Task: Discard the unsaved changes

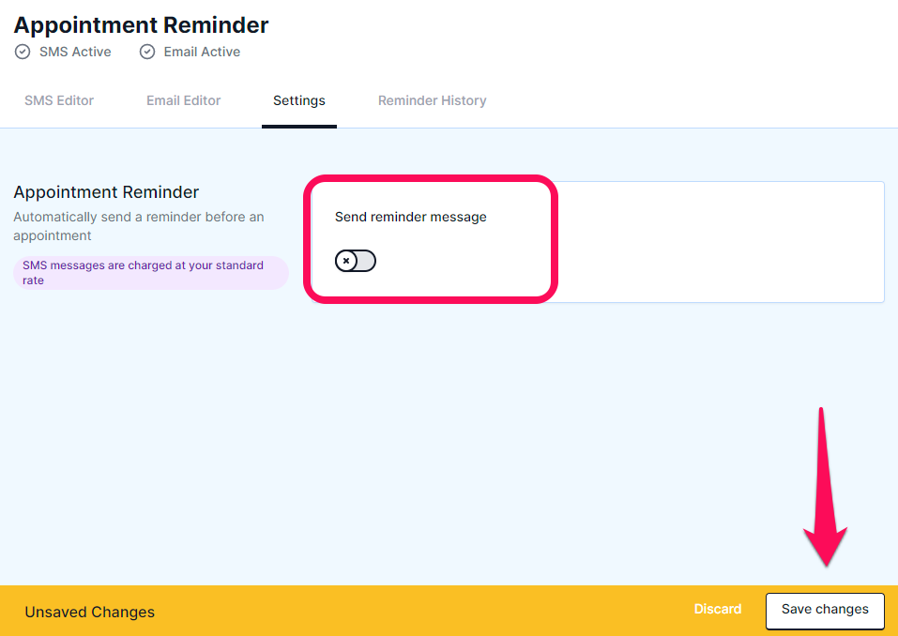Action: (x=718, y=609)
